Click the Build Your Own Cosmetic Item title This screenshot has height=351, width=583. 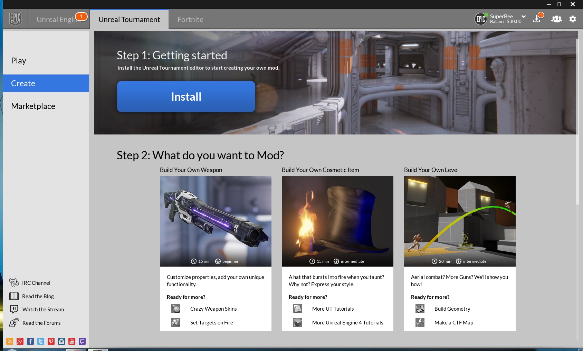click(321, 170)
